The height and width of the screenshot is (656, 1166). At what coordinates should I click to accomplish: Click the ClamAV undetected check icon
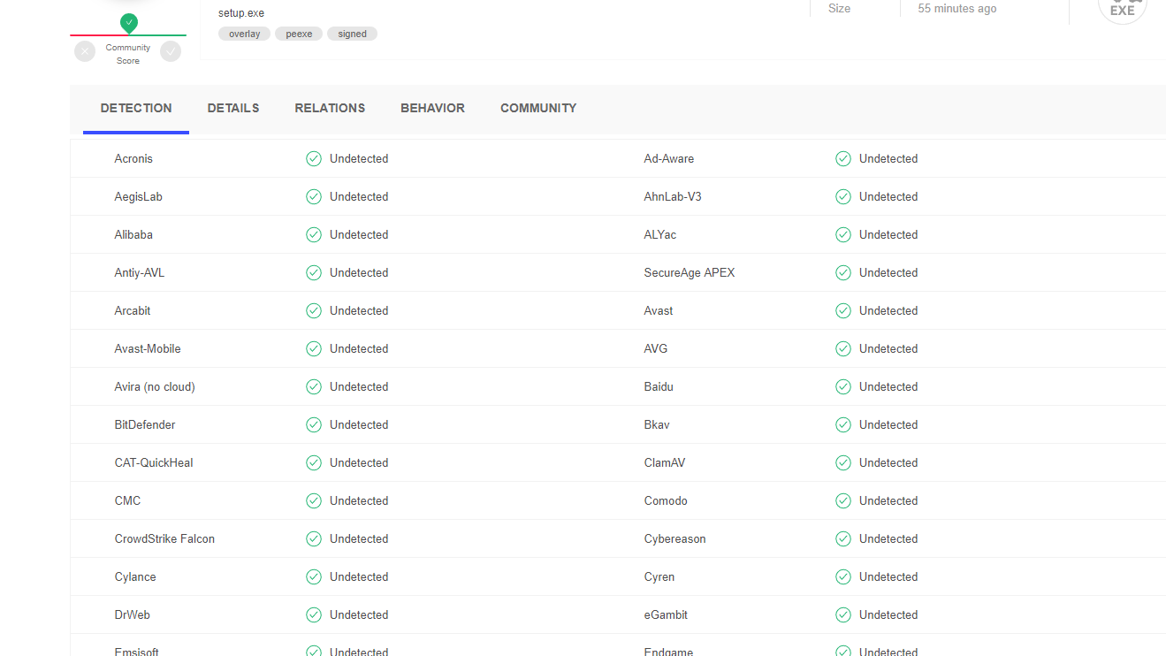843,462
